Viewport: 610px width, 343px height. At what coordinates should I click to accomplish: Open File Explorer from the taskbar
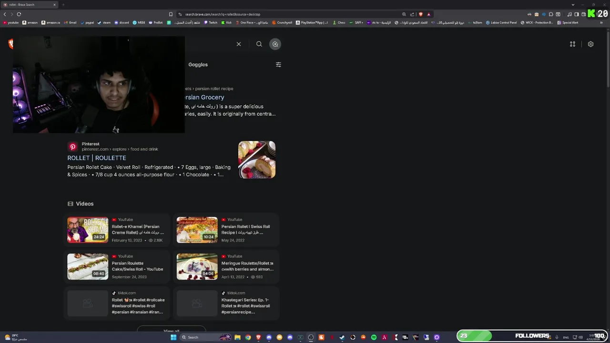coord(237,337)
